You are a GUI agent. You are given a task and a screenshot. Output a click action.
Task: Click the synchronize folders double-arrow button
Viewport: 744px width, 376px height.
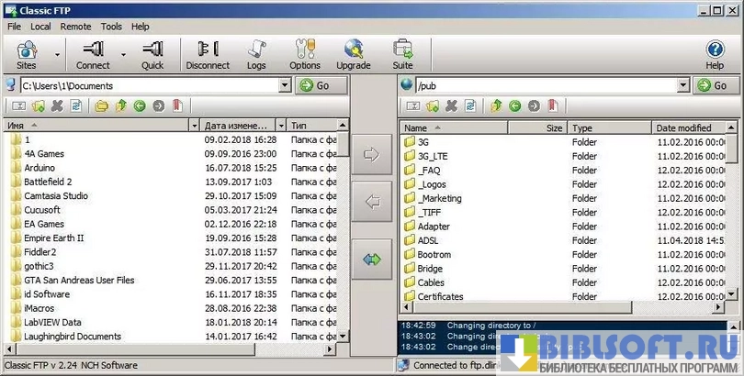[372, 260]
